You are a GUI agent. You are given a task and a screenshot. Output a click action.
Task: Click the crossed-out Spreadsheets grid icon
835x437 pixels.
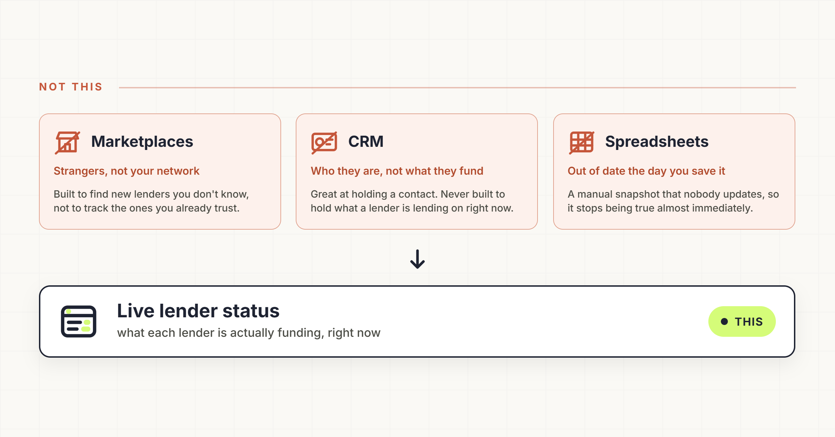pyautogui.click(x=582, y=142)
